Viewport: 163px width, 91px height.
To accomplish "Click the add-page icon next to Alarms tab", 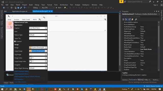I will coord(40,19).
